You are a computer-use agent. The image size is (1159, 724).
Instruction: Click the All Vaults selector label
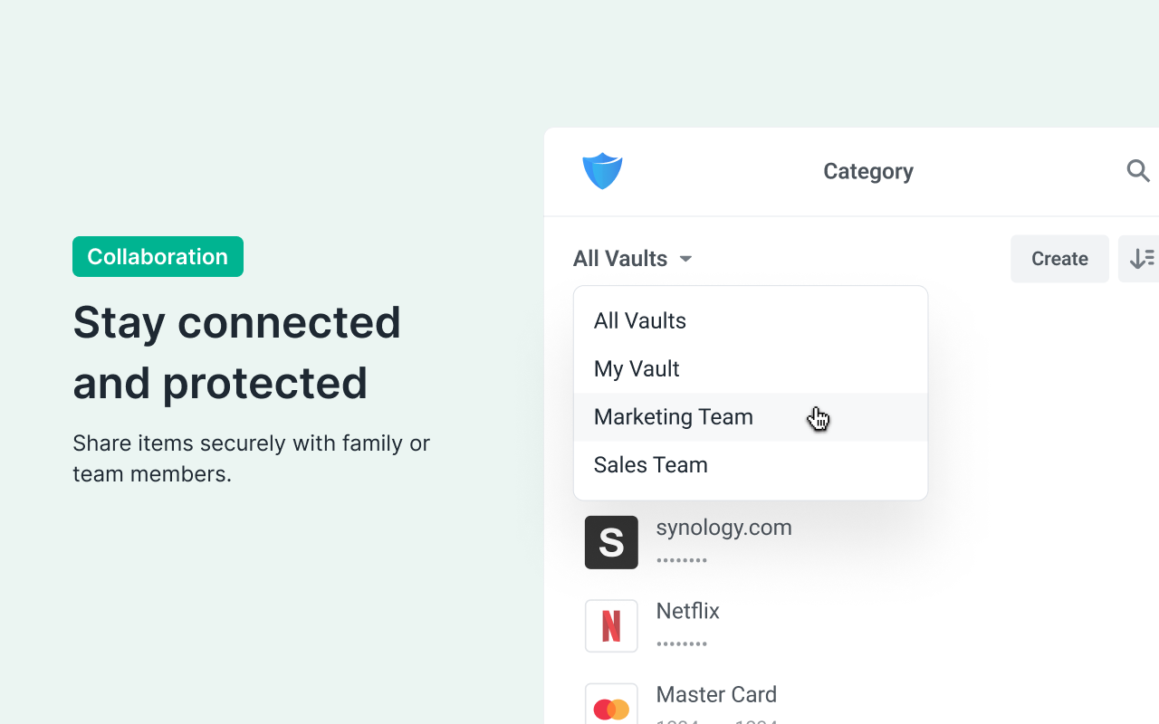coord(620,259)
